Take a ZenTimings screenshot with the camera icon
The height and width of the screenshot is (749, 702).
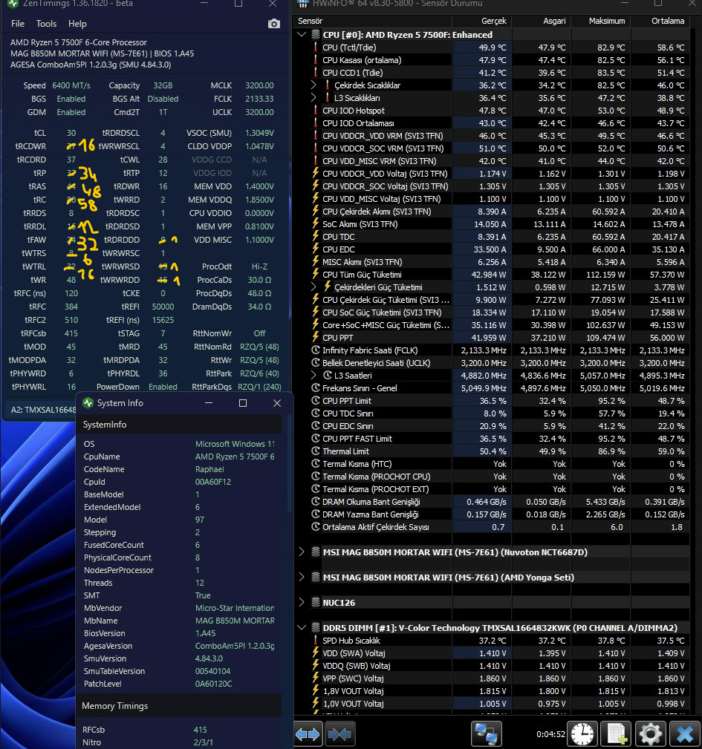[x=274, y=24]
